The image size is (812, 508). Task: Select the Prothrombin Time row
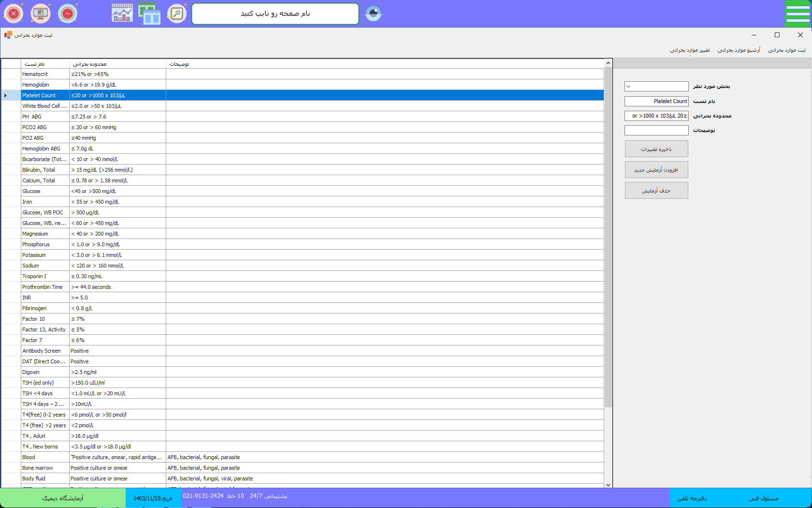click(303, 287)
